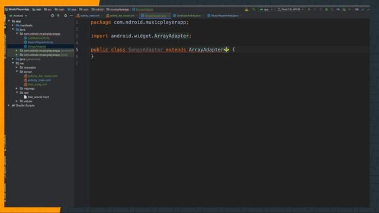Expand the drawable folder

[17, 67]
